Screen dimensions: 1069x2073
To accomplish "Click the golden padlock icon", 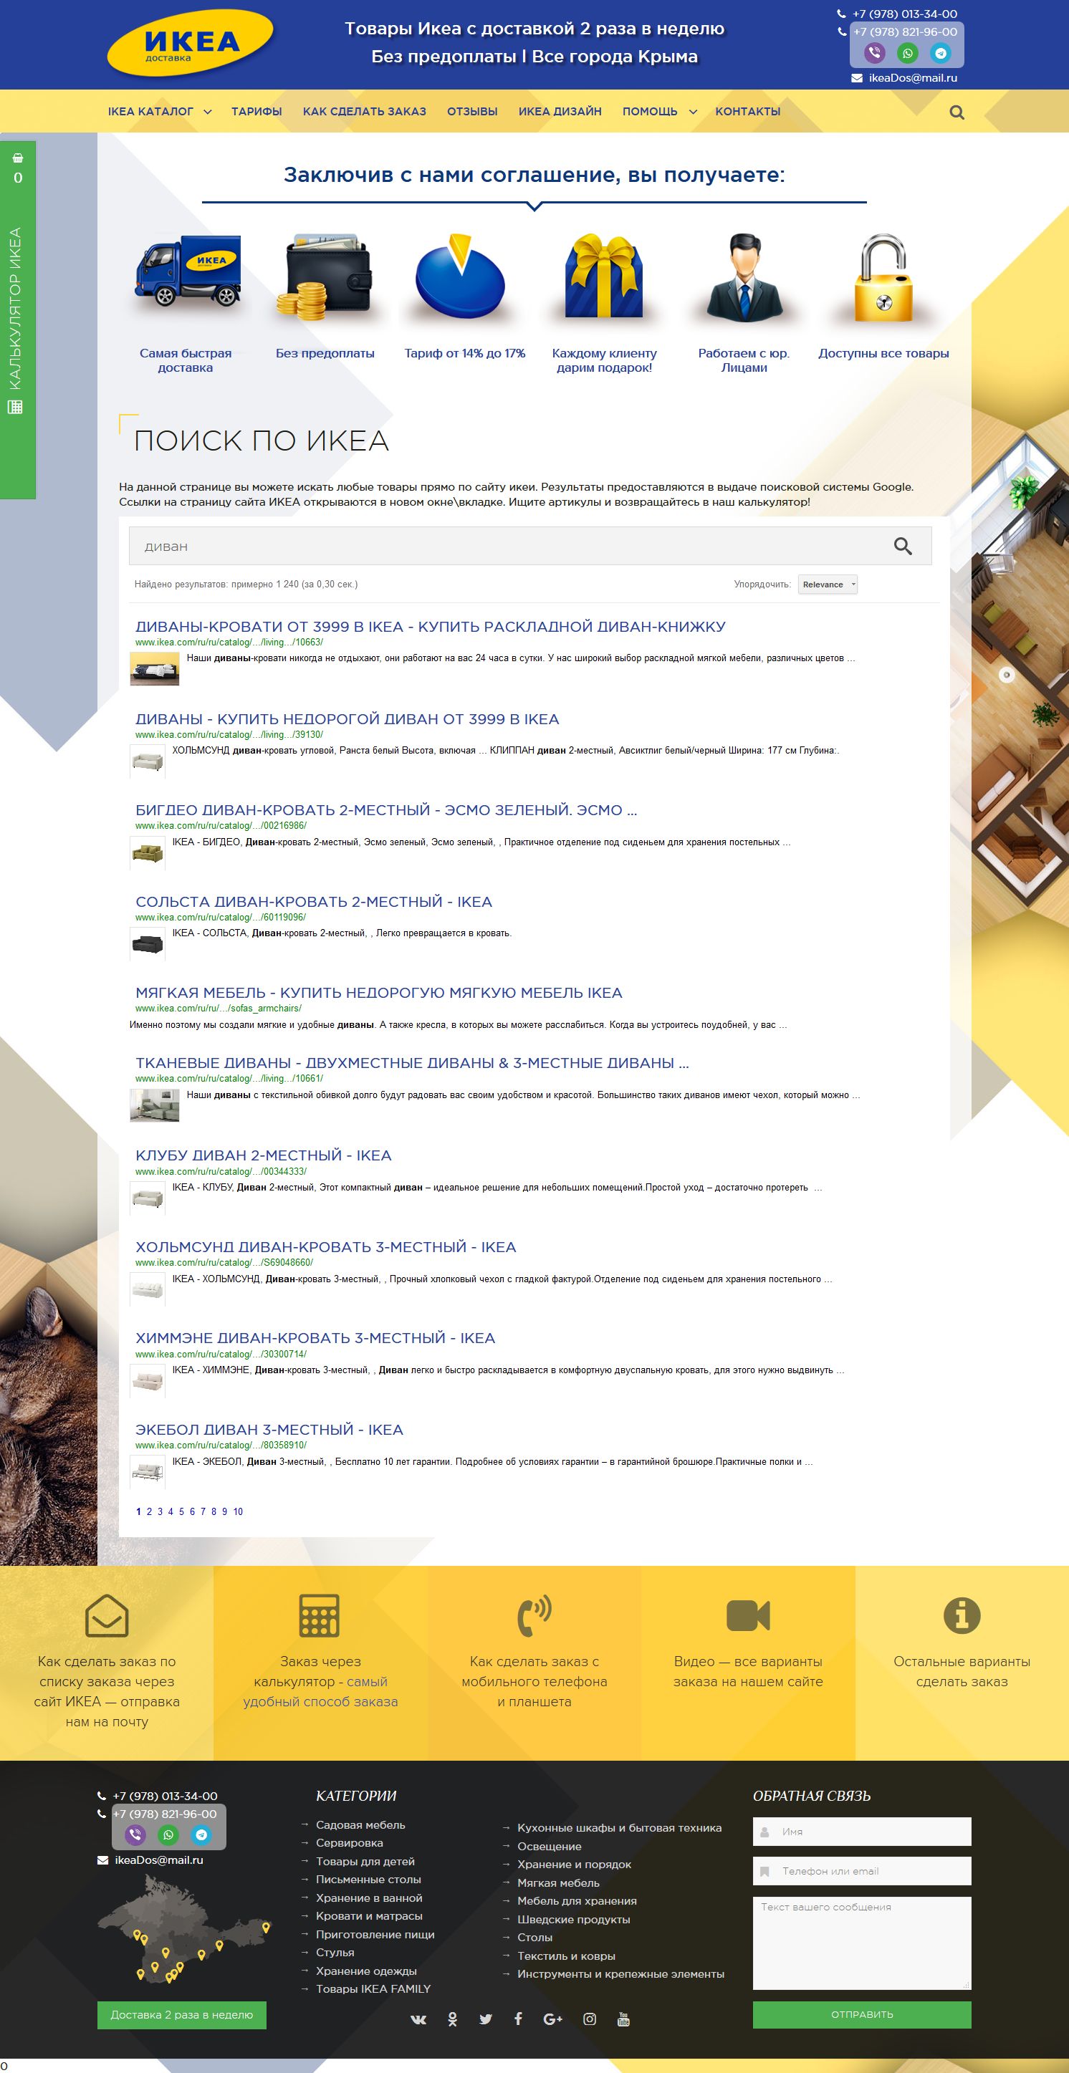I will (x=883, y=278).
